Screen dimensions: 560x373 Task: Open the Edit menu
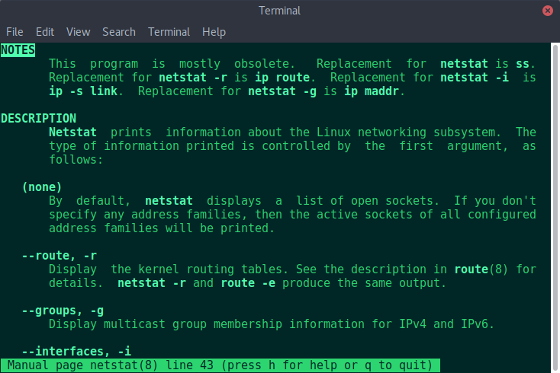[x=45, y=32]
